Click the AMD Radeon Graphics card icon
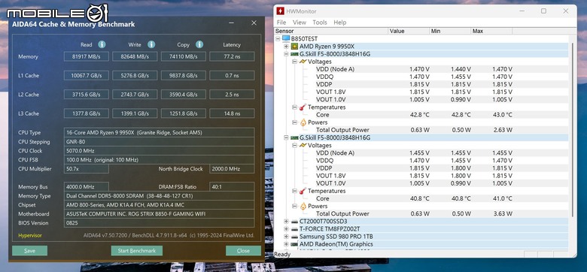The image size is (587, 272). (x=294, y=244)
